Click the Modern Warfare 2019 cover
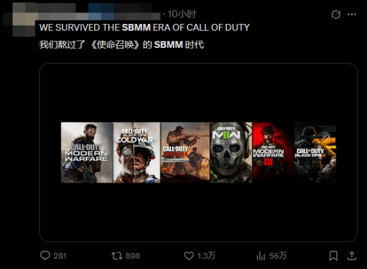This screenshot has height=269, width=367. click(x=87, y=152)
